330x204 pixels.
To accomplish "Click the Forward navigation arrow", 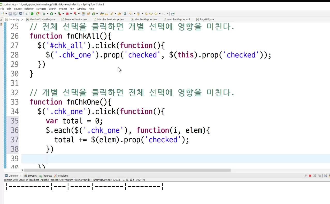I will [164, 14].
